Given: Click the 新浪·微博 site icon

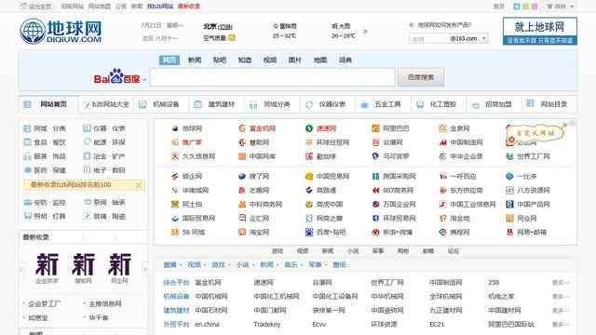Looking at the screenshot, I should [x=375, y=232].
